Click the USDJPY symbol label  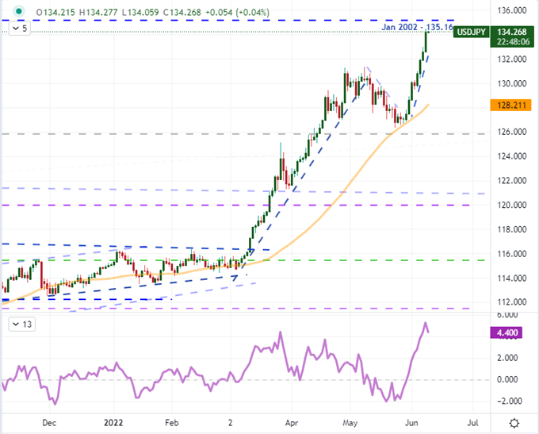[x=471, y=32]
